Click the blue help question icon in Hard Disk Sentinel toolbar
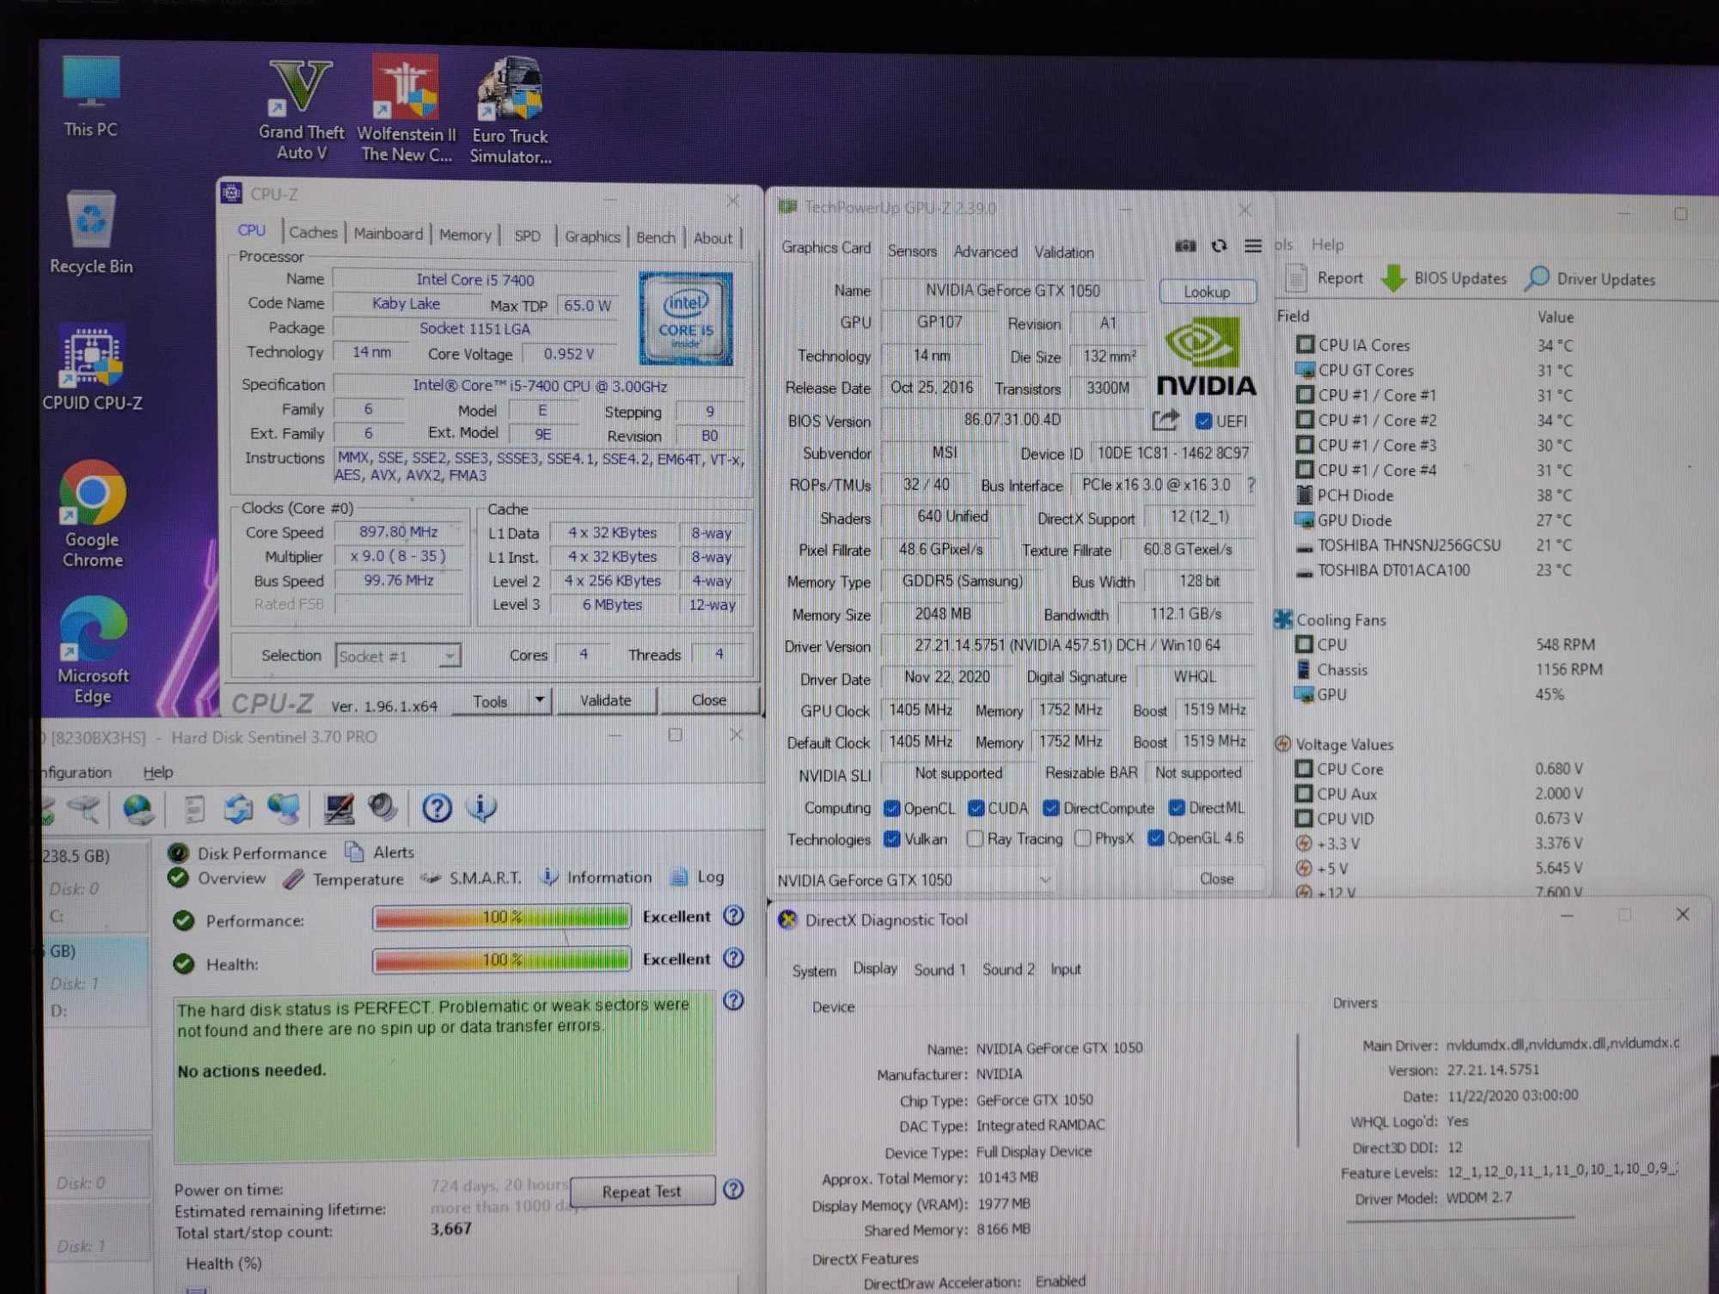Screen dimensions: 1719x1294 coord(437,808)
